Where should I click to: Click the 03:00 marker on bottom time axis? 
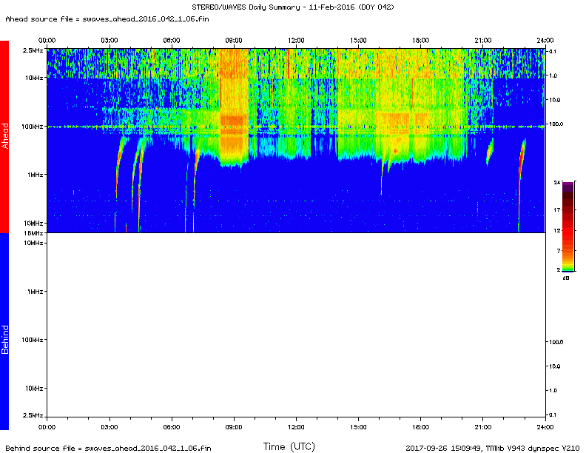[x=109, y=427]
